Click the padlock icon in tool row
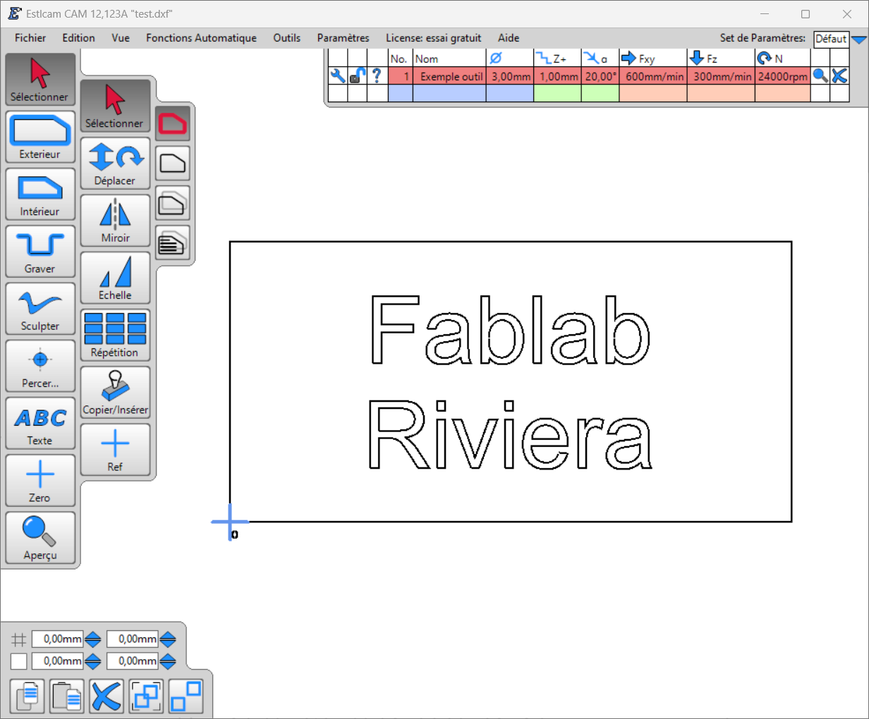 (358, 76)
